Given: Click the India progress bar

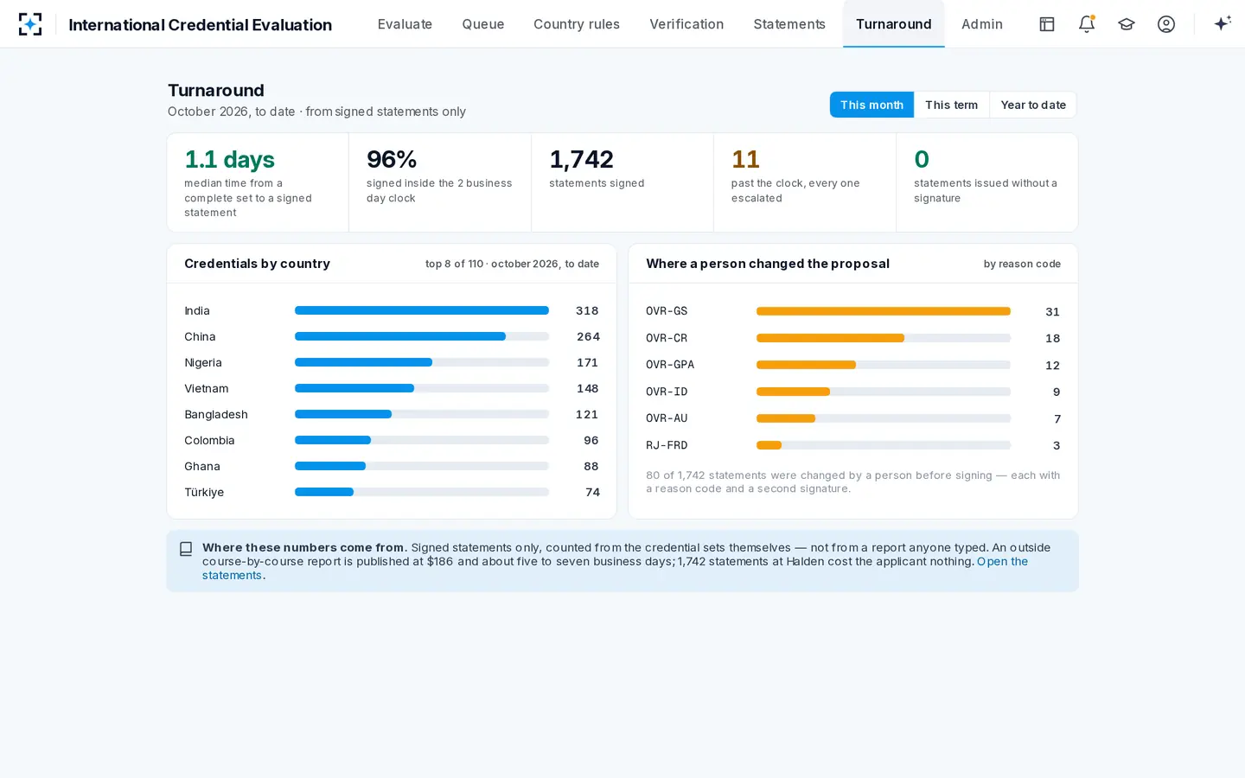Looking at the screenshot, I should point(422,310).
